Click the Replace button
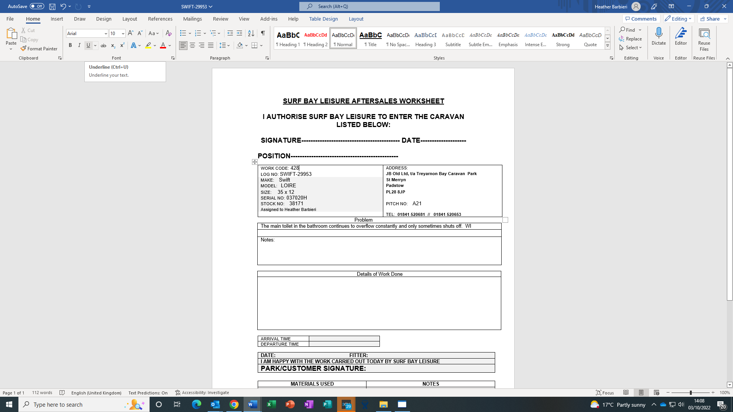The image size is (733, 412). pyautogui.click(x=630, y=39)
